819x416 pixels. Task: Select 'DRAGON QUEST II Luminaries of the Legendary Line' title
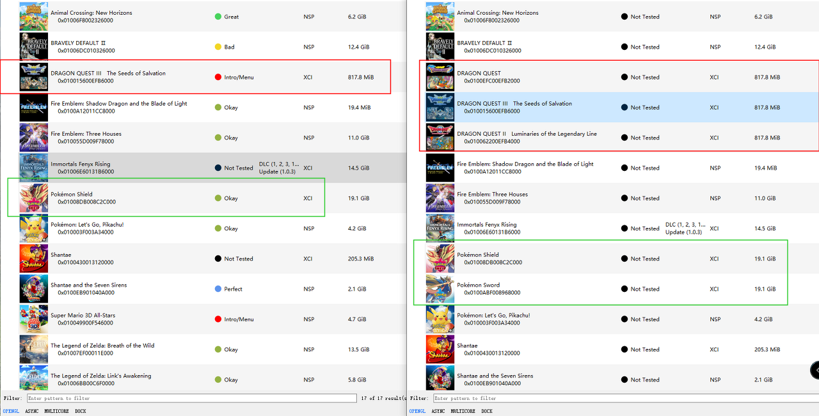pyautogui.click(x=527, y=134)
